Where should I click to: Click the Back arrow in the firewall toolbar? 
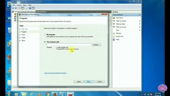click(x=13, y=8)
